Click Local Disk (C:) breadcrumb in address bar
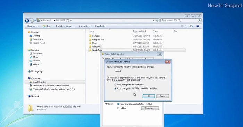Image resolution: width=243 pixels, height=127 pixels. pos(62,20)
